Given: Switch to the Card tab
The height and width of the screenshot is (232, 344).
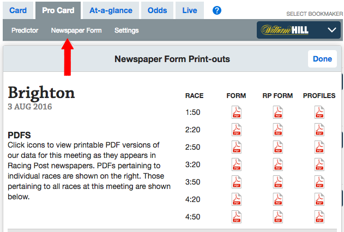Looking at the screenshot, I should coord(18,10).
